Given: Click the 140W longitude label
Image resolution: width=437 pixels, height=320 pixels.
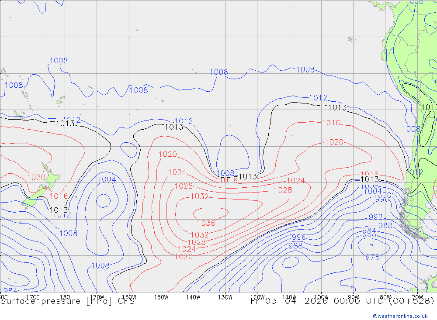Looking at the screenshot, I should click(x=193, y=297).
